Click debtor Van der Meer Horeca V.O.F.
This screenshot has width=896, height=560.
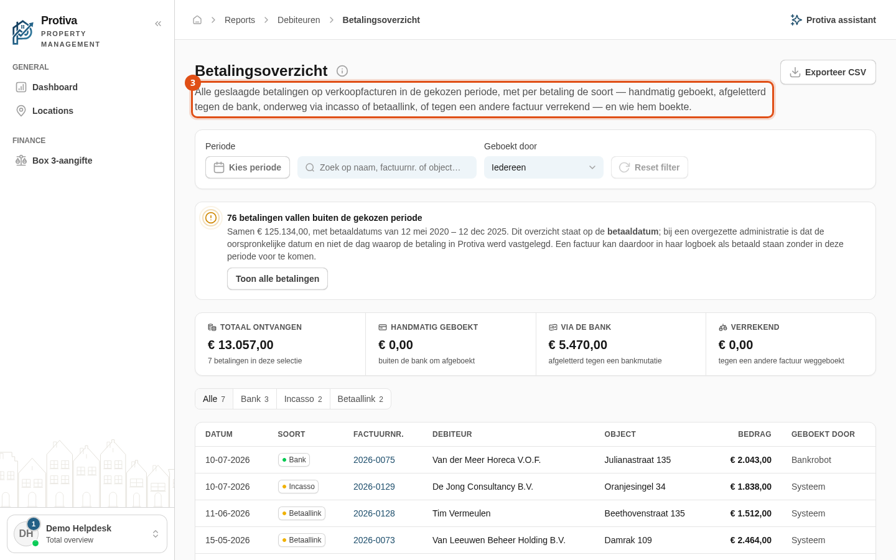[x=487, y=460]
